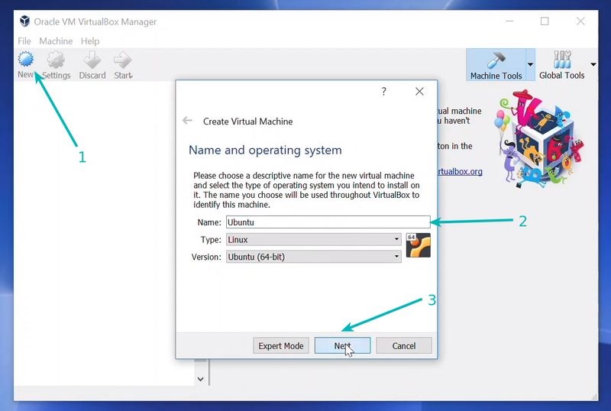
Task: Click the 'Name and operating system' heading
Action: click(x=265, y=150)
